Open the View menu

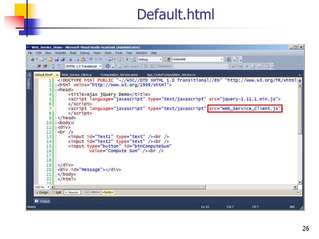coord(48,53)
